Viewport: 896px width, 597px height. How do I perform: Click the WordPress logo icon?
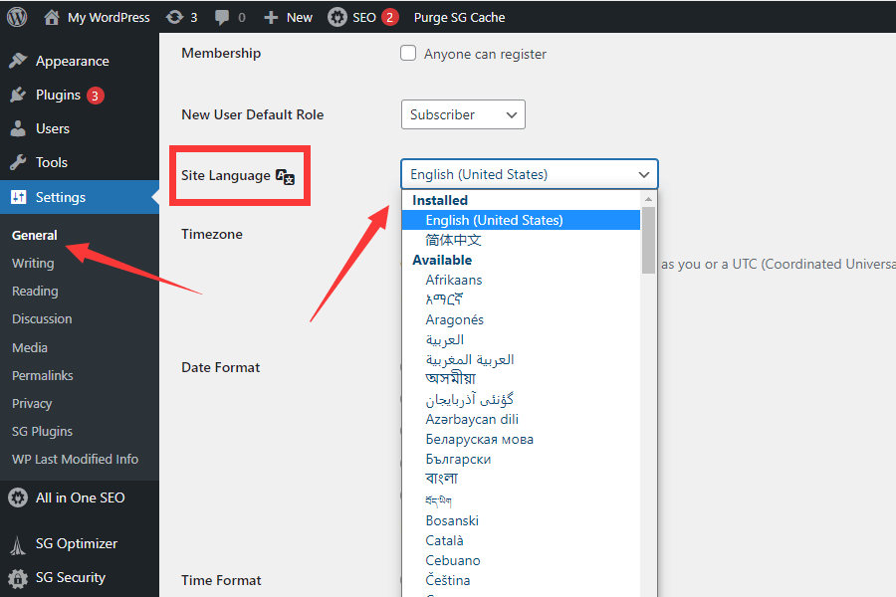pos(17,17)
